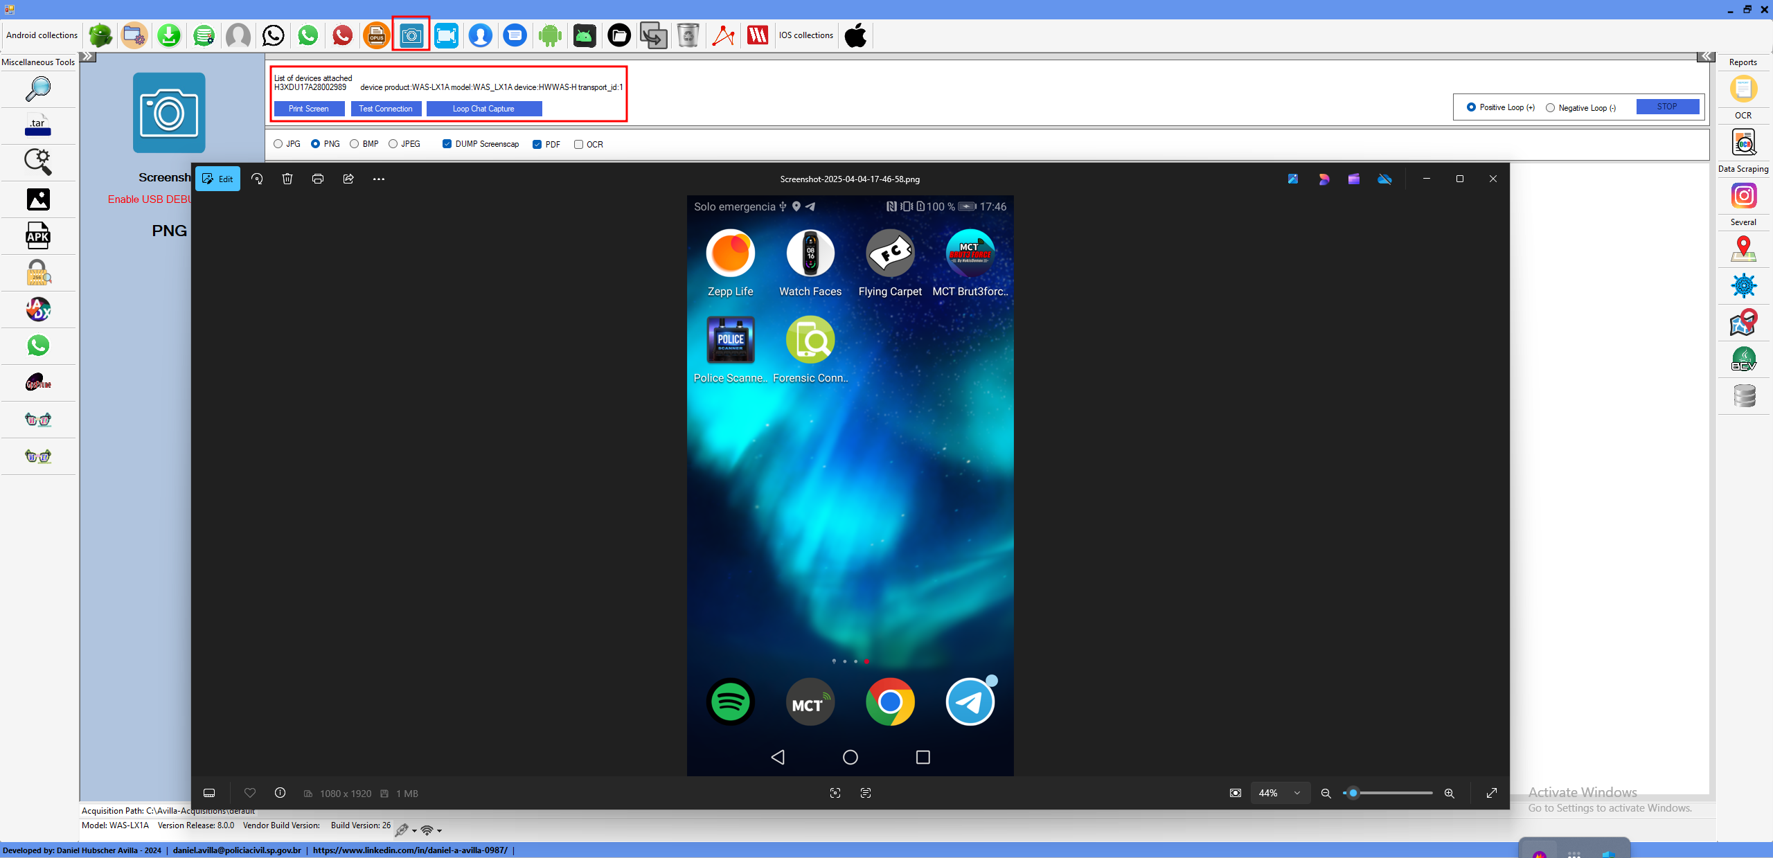Click the recycle bin trash icon

pyautogui.click(x=688, y=35)
